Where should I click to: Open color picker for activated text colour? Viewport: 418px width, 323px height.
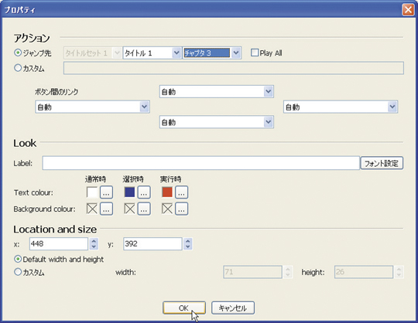[182, 192]
